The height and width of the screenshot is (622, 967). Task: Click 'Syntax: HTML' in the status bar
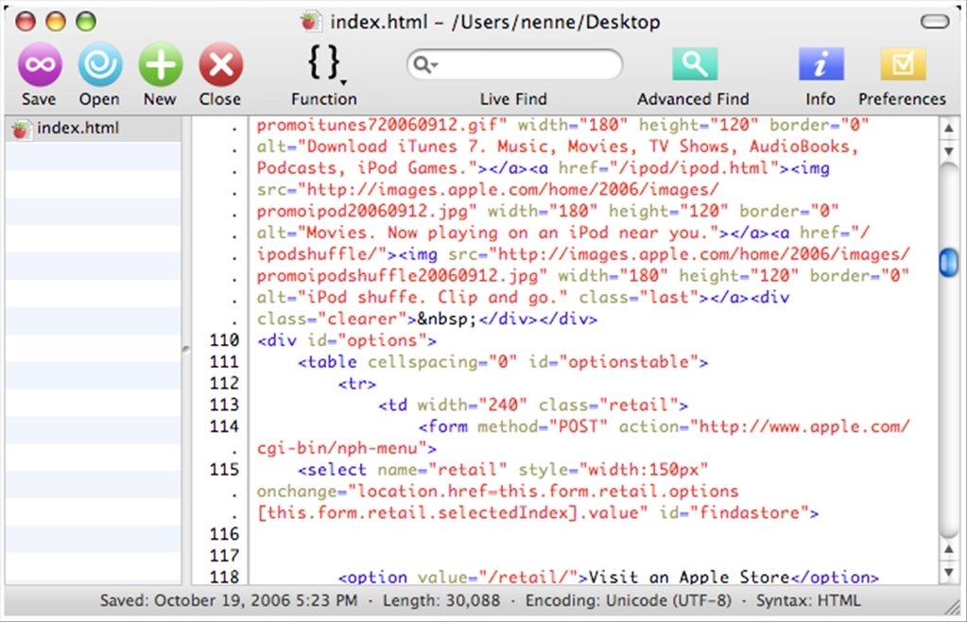pos(808,600)
